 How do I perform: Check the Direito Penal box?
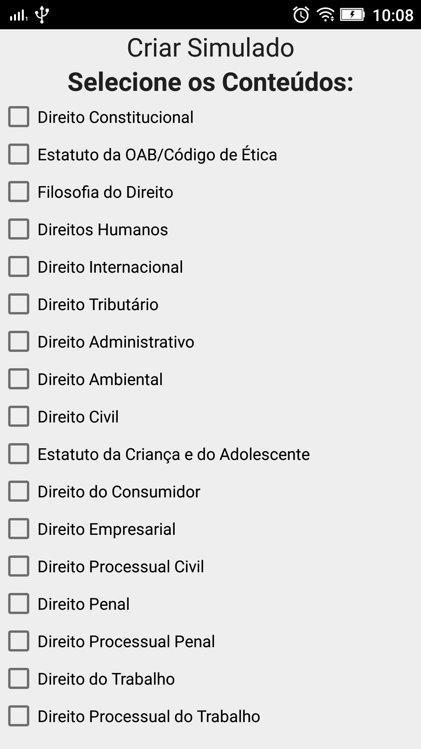[19, 604]
